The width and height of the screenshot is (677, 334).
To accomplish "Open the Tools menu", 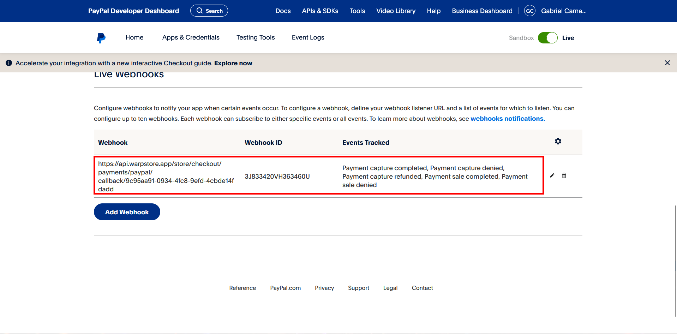I will [357, 11].
